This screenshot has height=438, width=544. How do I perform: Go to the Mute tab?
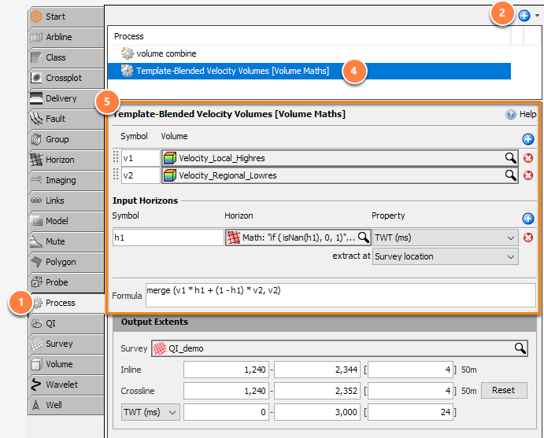click(67, 241)
